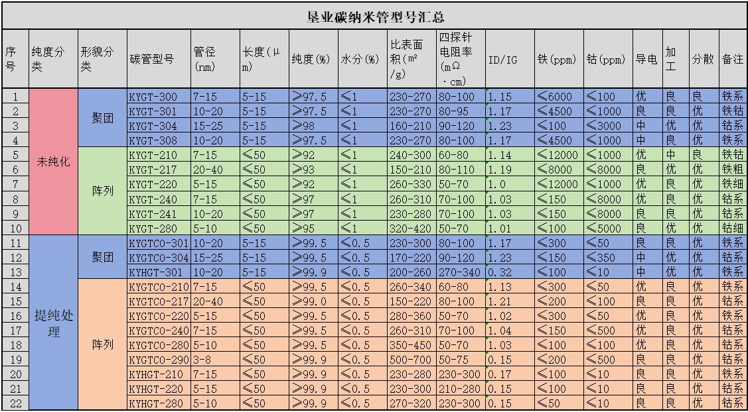Click the surface area value 320-420
Viewport: 748px width, 412px height.
[411, 228]
